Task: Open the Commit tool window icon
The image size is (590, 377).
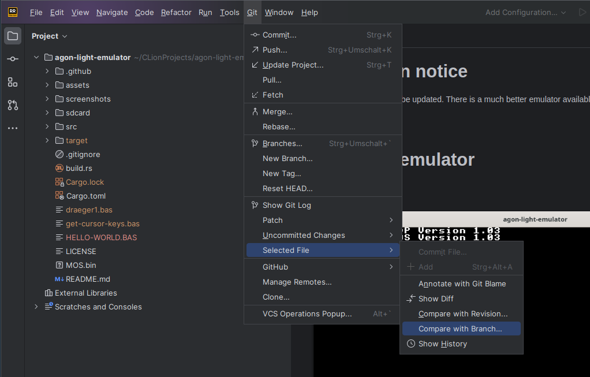Action: 13,59
